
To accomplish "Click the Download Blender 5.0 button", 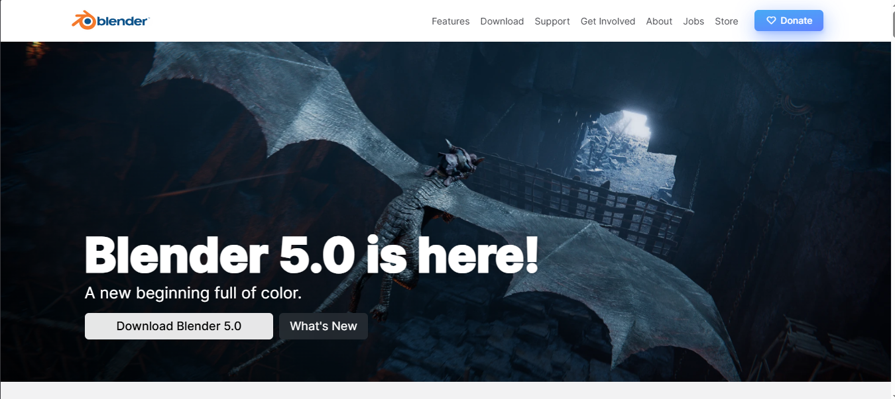I will pos(179,326).
